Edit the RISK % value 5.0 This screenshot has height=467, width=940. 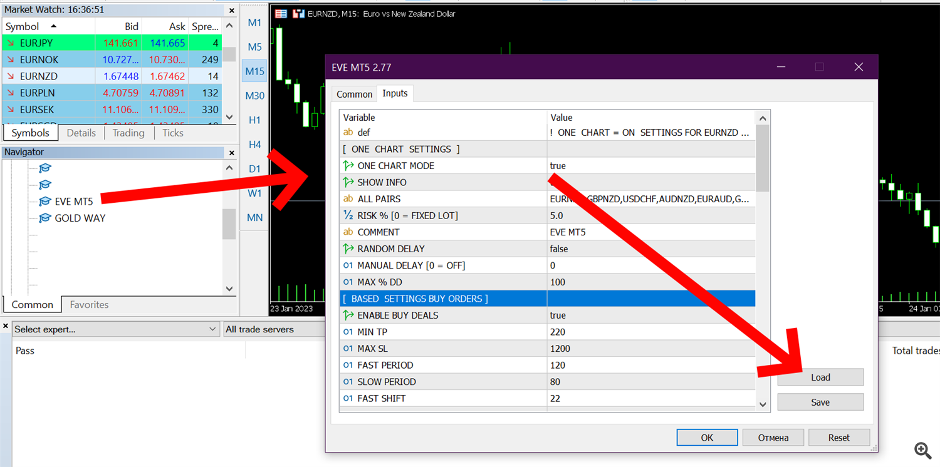click(651, 215)
